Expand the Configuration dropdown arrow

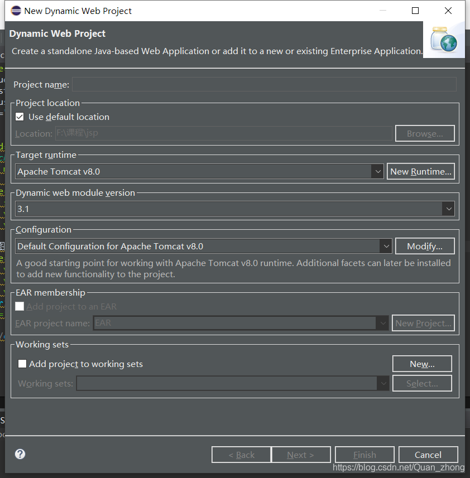(386, 246)
